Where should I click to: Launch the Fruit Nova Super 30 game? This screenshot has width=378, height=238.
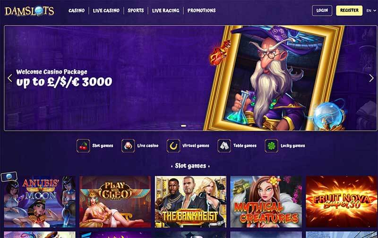[x=341, y=202]
